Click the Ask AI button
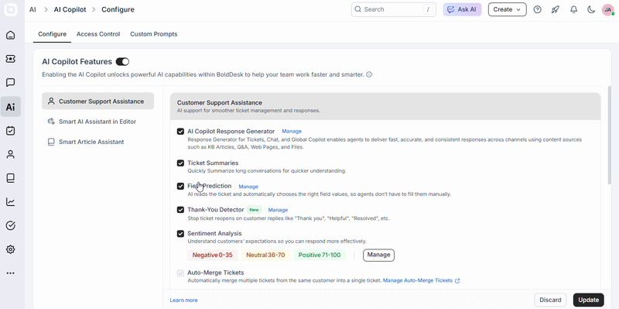Viewport: 619px width, 309px height. coord(462,9)
